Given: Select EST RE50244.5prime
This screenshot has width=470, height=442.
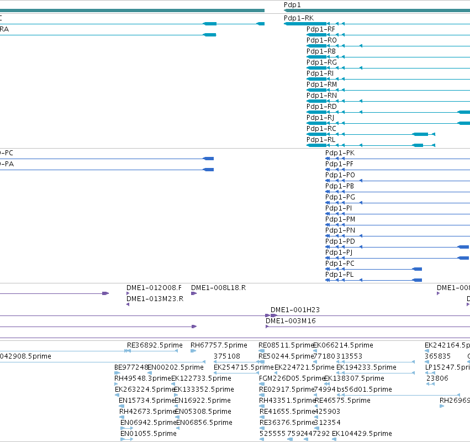Looking at the screenshot, I should click(x=286, y=356).
